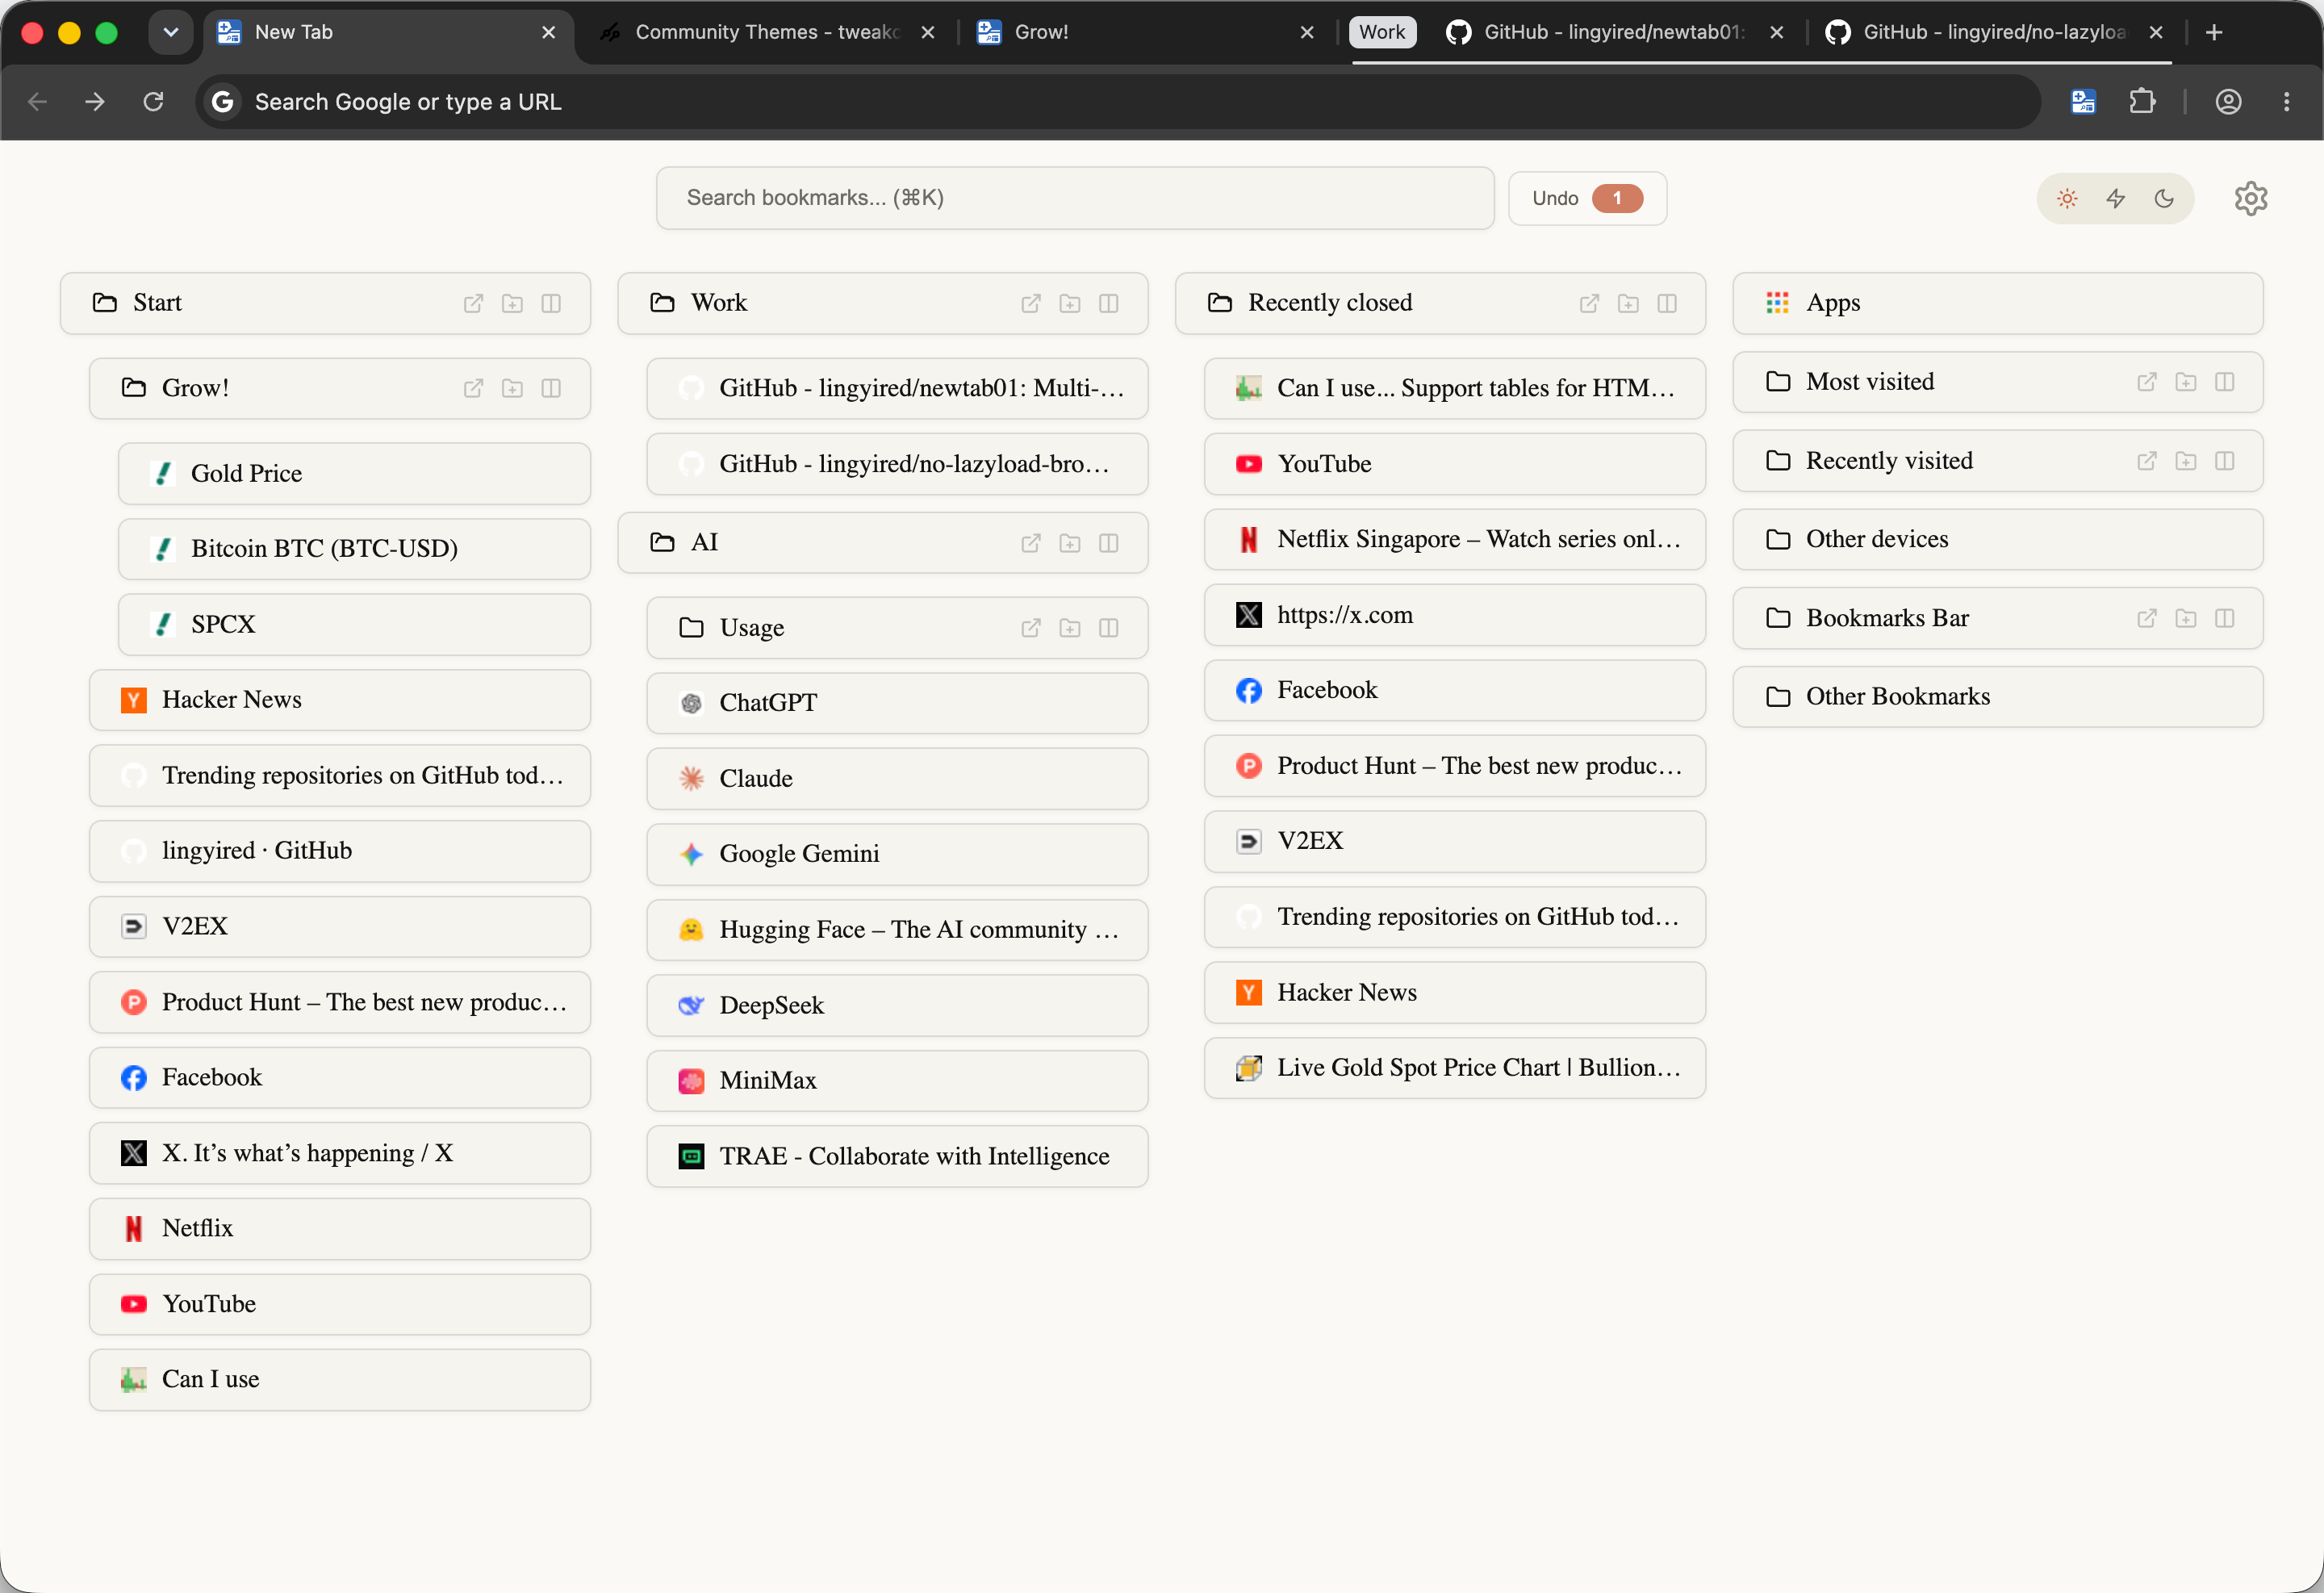This screenshot has width=2324, height=1593.
Task: Open the Netflix Singapore recently closed entry
Action: 1455,540
